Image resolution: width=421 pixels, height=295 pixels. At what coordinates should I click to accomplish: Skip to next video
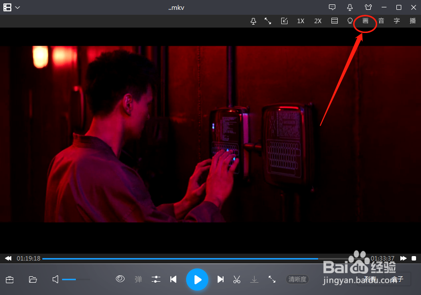[x=221, y=279]
